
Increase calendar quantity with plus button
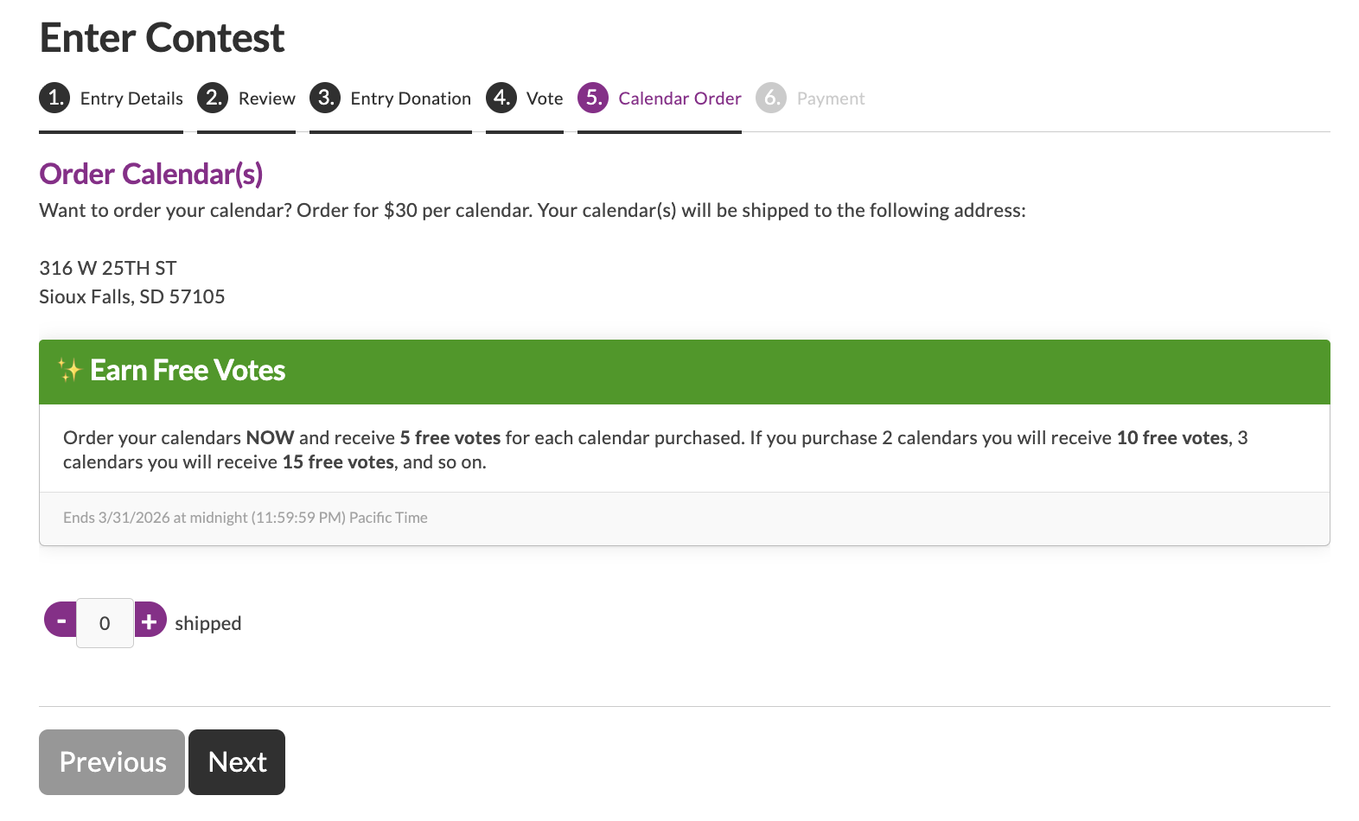click(x=150, y=620)
